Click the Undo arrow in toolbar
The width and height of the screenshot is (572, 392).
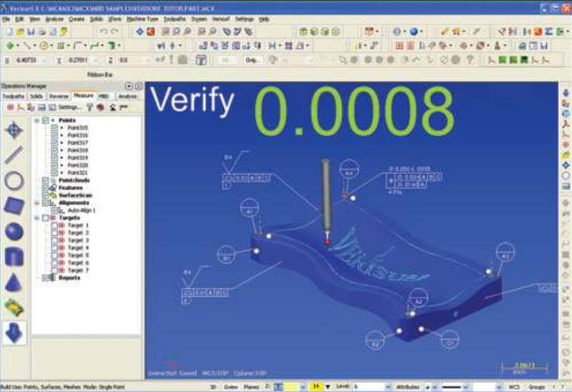click(103, 32)
